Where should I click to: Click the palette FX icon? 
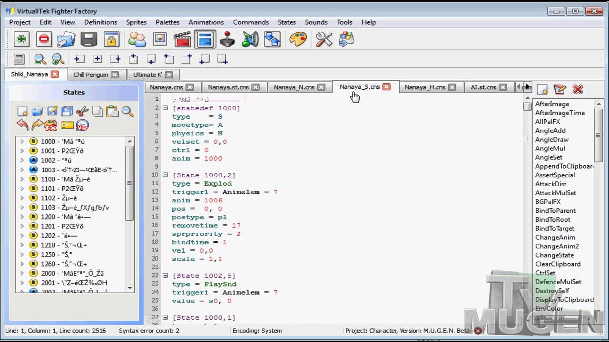[x=51, y=125]
